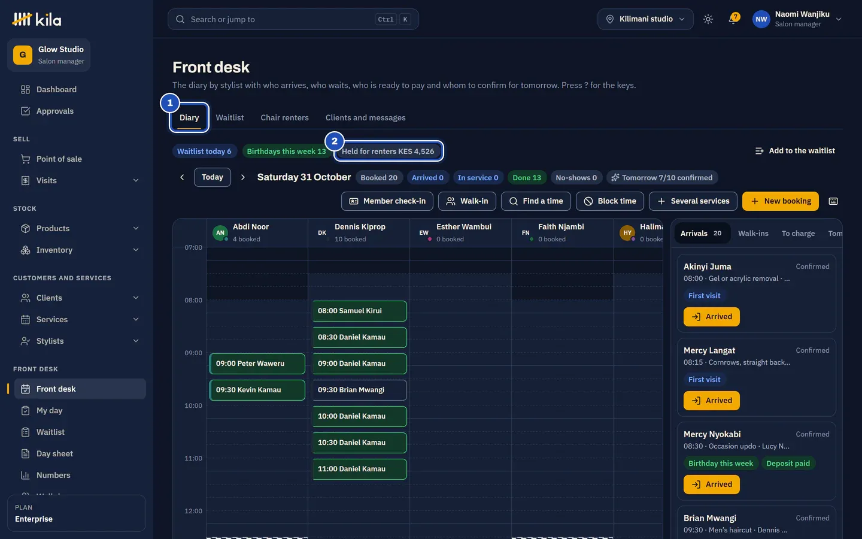Image resolution: width=862 pixels, height=539 pixels.
Task: Switch to the Waitlist tab
Action: [230, 118]
